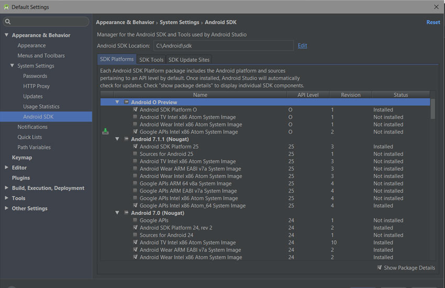Click the search magnifier icon in settings
This screenshot has height=288, width=445.
click(x=8, y=21)
